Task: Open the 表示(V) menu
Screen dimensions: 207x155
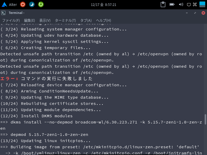Action: (x=45, y=20)
